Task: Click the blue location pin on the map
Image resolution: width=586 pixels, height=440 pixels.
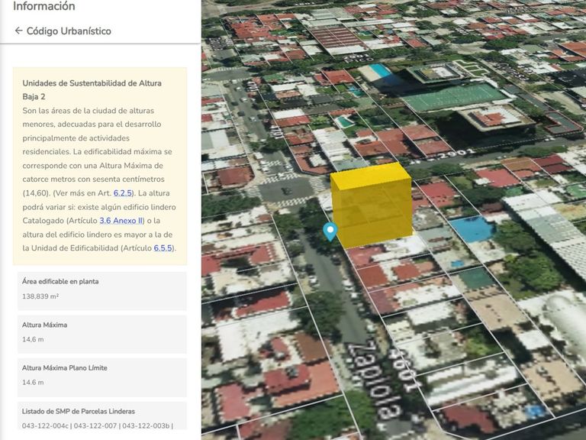Action: coord(330,230)
